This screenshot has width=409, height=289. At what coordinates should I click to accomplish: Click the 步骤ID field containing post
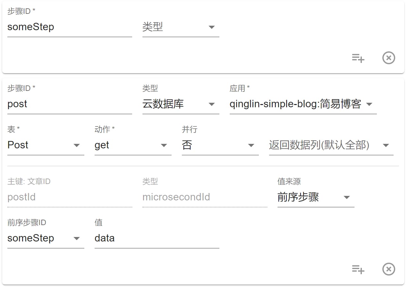[x=70, y=104]
